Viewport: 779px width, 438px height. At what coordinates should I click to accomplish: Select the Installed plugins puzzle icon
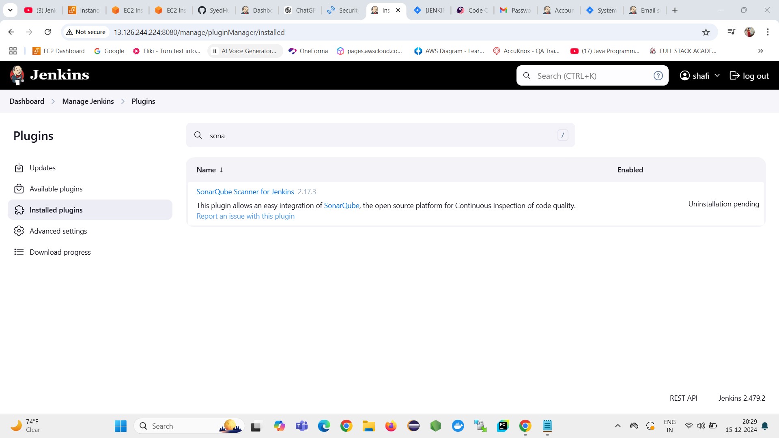(x=19, y=210)
